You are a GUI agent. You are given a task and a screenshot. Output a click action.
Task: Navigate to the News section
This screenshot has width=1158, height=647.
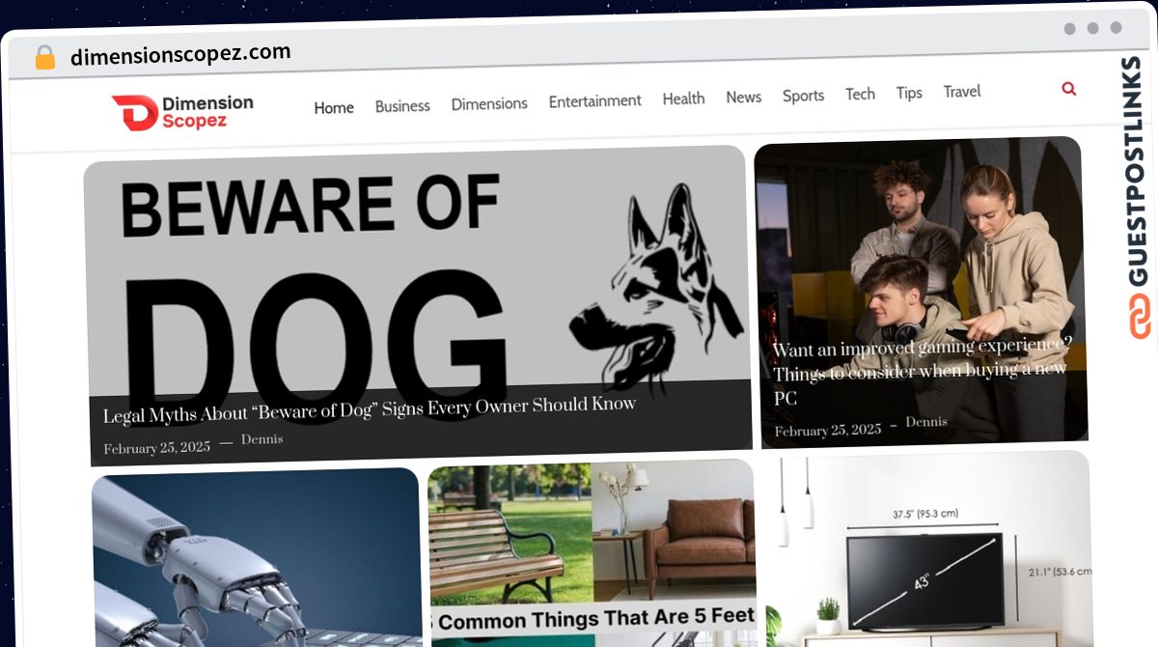(x=743, y=97)
